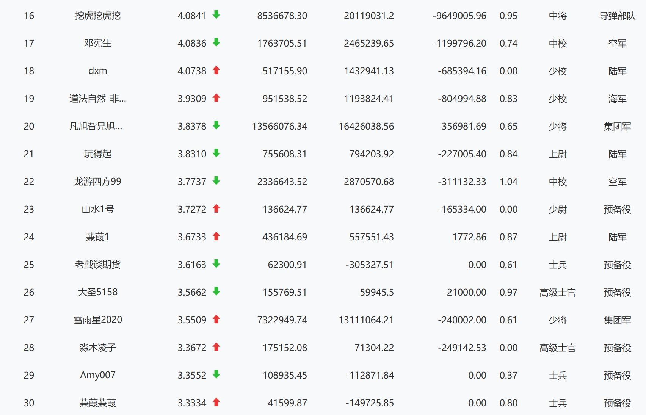
Task: Click the green down arrow beside 3.7737
Action: [x=216, y=181]
